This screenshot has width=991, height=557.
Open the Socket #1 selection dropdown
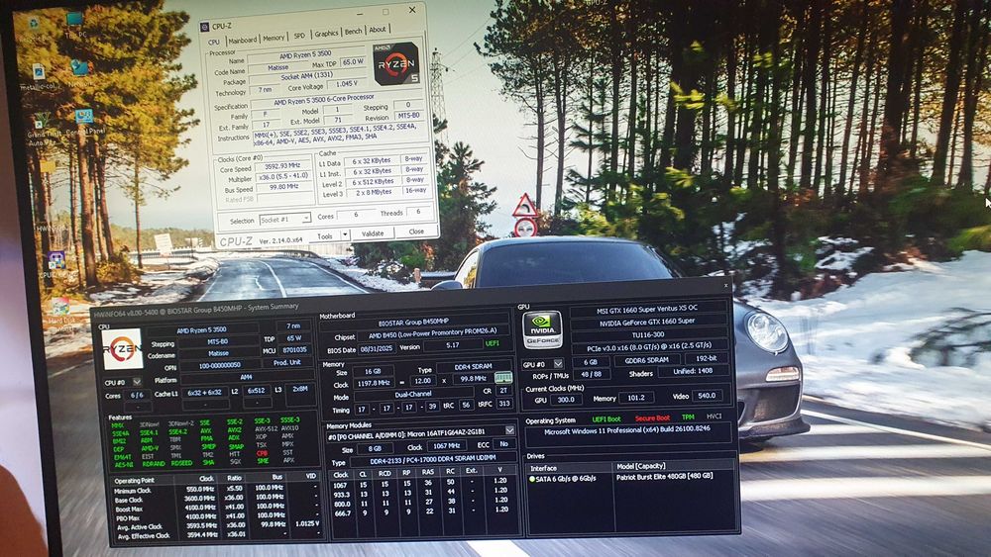(x=285, y=219)
